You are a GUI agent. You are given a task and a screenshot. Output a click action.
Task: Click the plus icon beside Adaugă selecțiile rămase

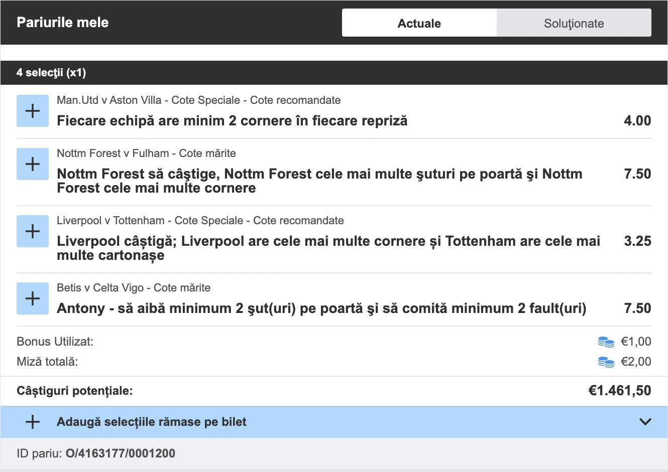click(x=32, y=422)
